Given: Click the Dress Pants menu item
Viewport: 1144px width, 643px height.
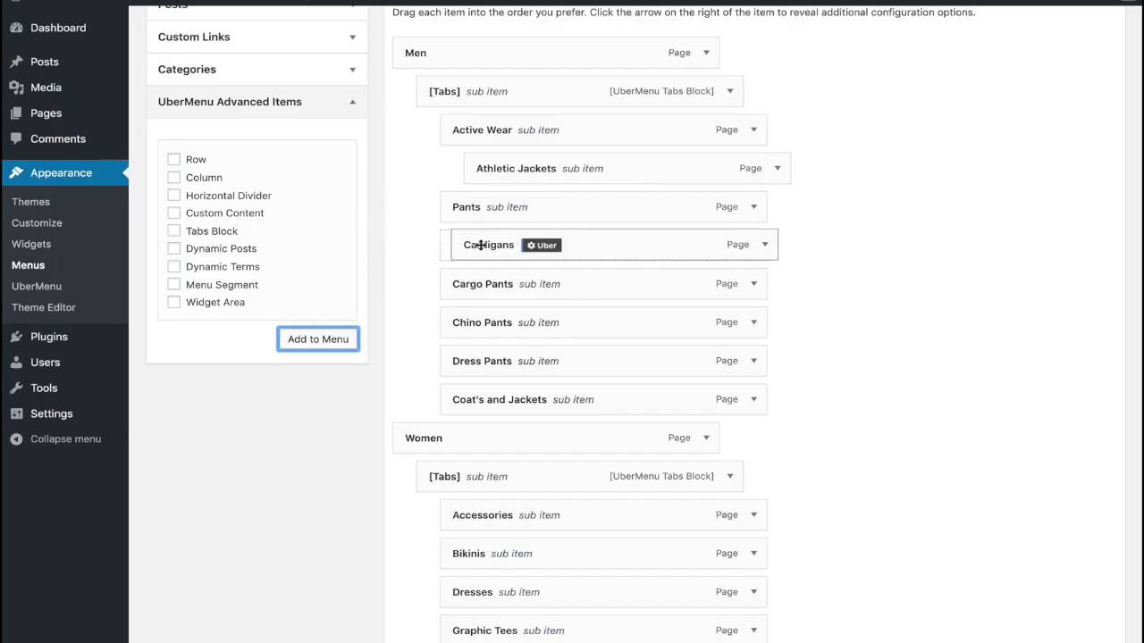Looking at the screenshot, I should point(603,361).
